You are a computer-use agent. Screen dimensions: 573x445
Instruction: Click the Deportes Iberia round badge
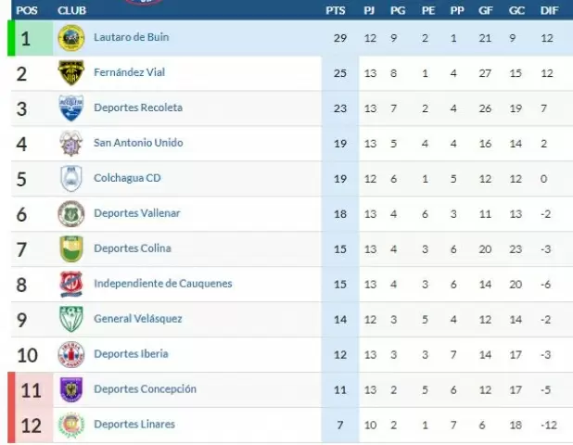[x=71, y=354]
